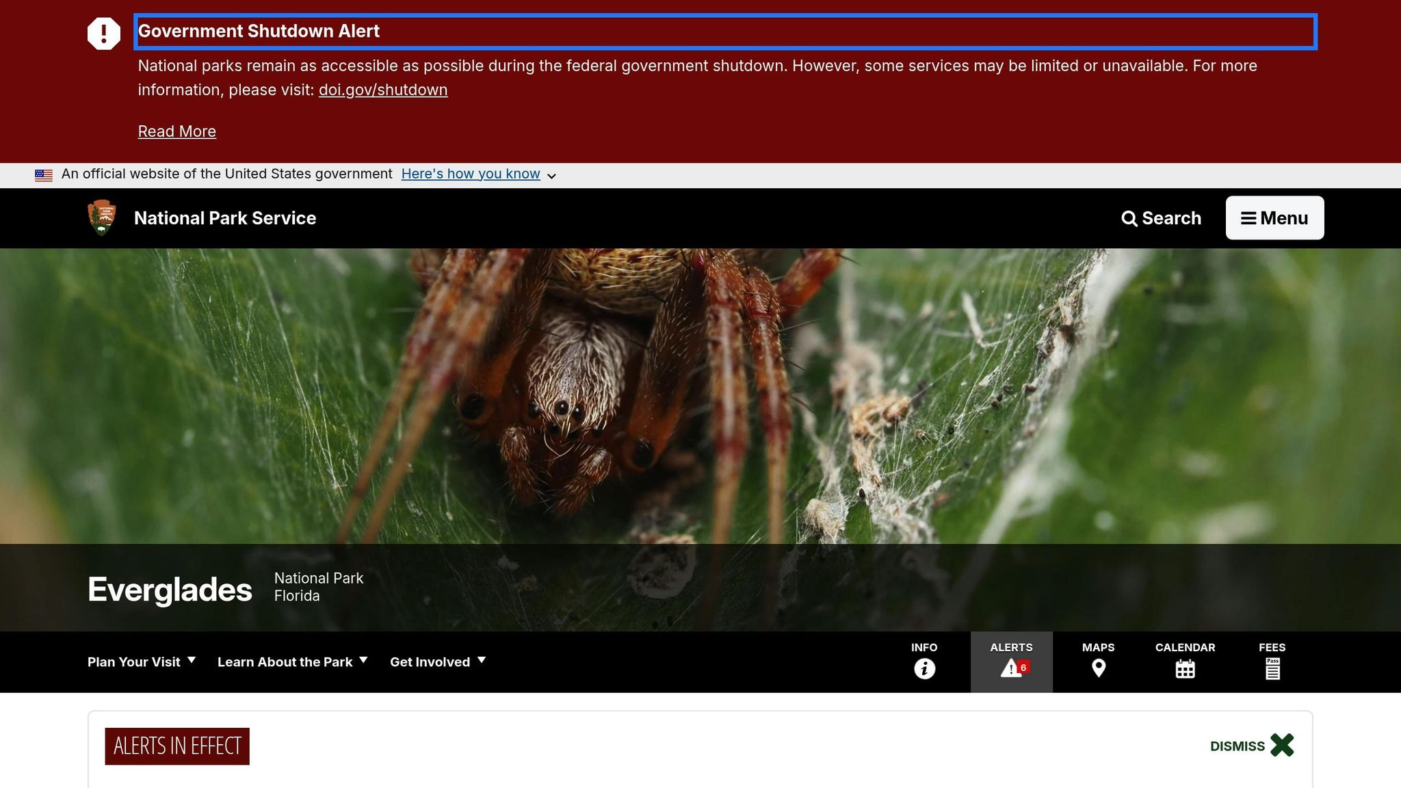Image resolution: width=1401 pixels, height=788 pixels.
Task: Click the Read More link
Action: click(177, 131)
